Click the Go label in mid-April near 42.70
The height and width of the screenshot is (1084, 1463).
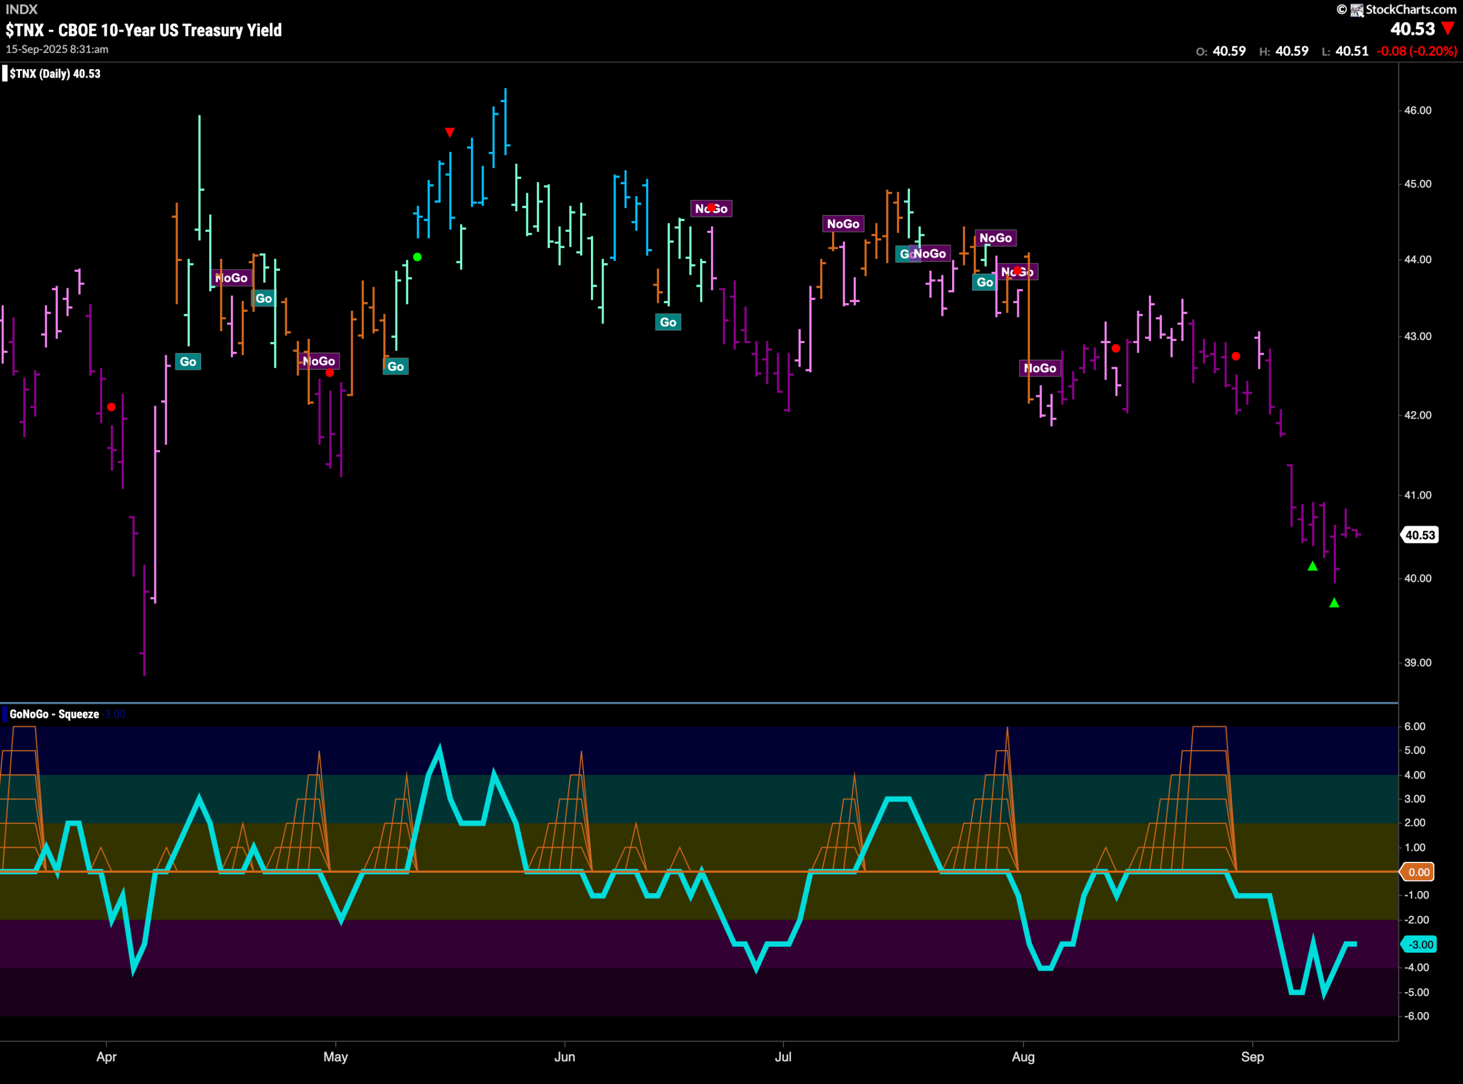click(188, 362)
